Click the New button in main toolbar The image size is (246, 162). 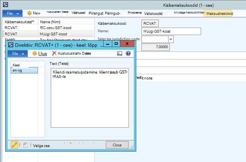pos(34,13)
